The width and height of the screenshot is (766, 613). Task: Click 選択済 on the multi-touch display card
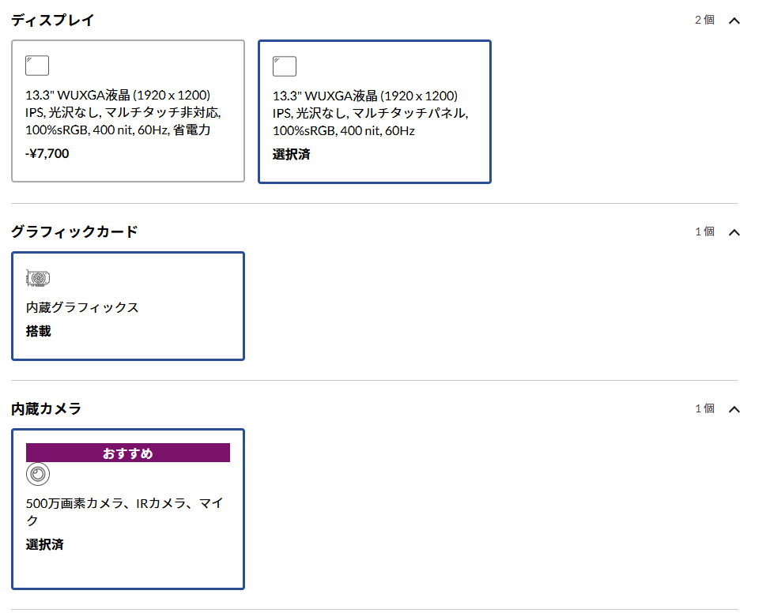pyautogui.click(x=291, y=155)
